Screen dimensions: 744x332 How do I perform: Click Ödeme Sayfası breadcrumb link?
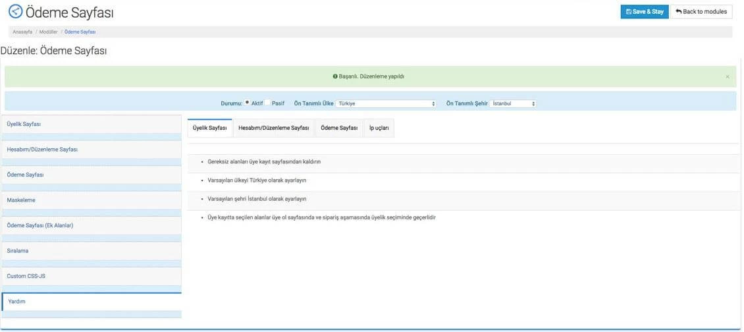(80, 32)
